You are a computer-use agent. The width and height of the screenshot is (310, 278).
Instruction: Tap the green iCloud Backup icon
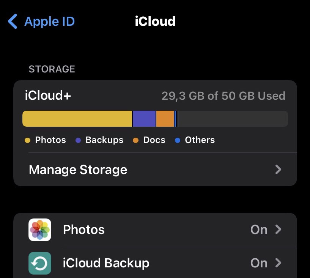click(40, 263)
